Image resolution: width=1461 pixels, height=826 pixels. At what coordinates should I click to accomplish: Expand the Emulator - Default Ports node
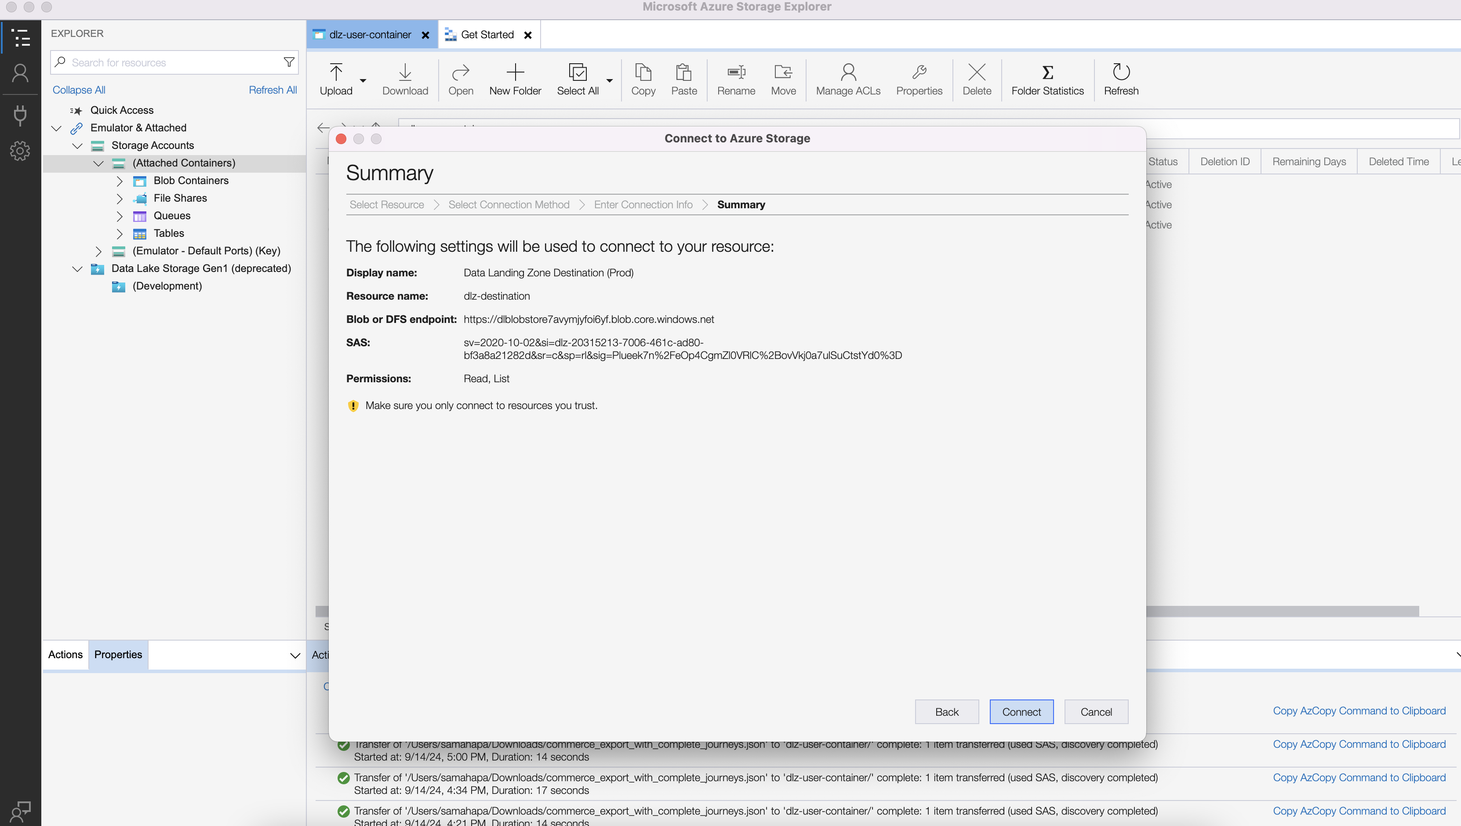click(98, 251)
